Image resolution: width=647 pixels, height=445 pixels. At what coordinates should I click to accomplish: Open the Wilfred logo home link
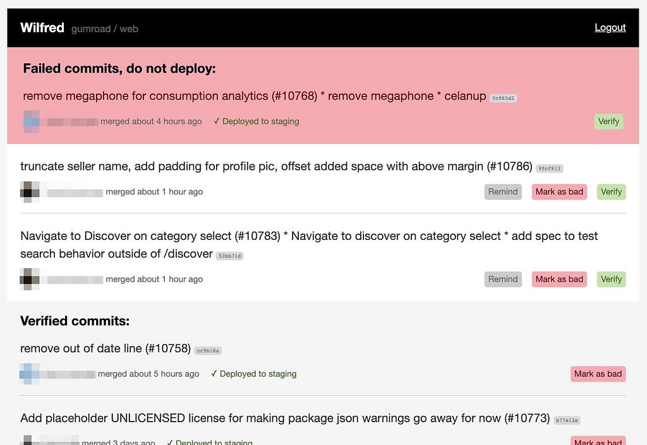click(x=42, y=28)
